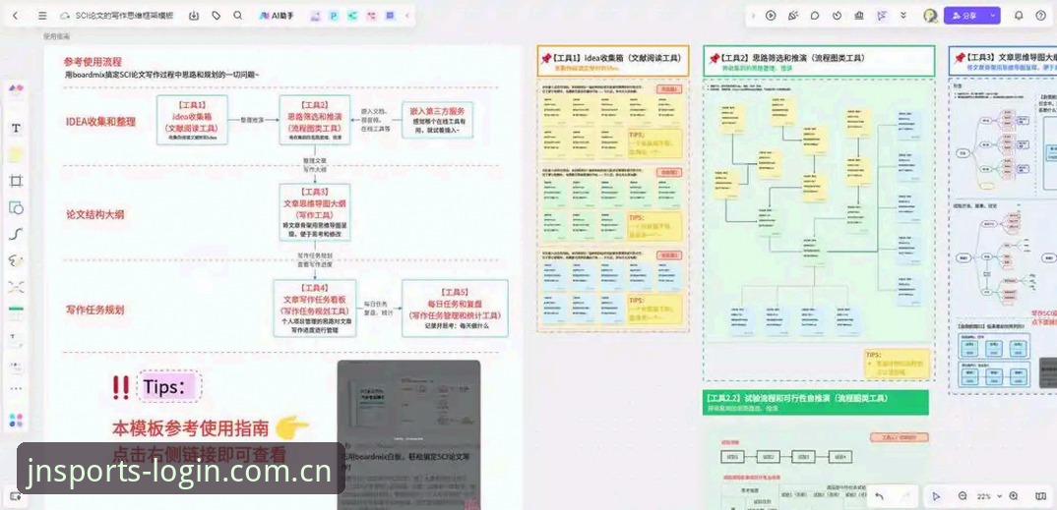The height and width of the screenshot is (510, 1057).
Task: Open the embedded guide link thumbnail
Action: [408, 434]
